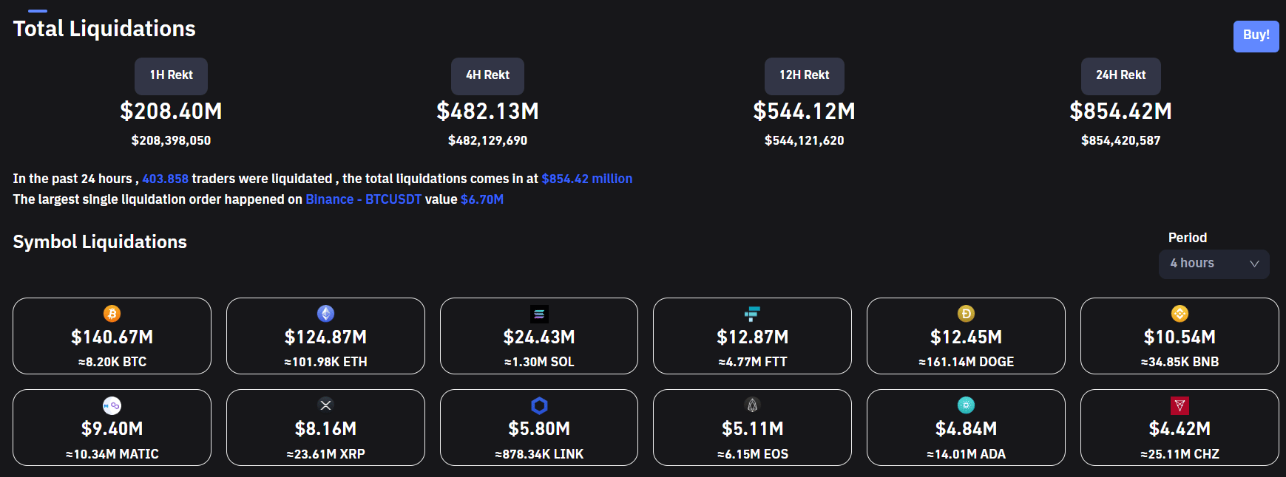Click the Chainlink hexagon icon
The width and height of the screenshot is (1286, 477).
(539, 405)
